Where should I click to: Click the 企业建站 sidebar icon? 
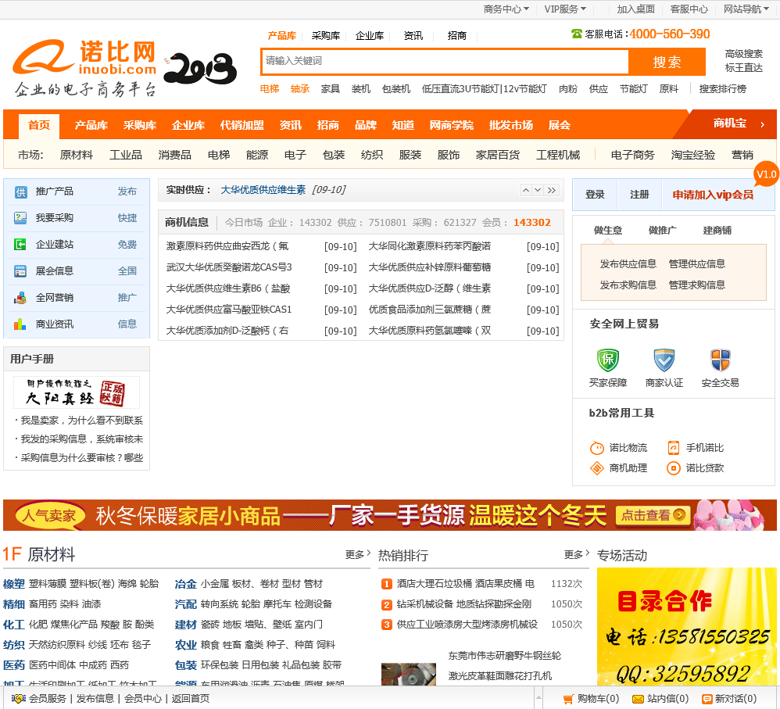pos(20,245)
